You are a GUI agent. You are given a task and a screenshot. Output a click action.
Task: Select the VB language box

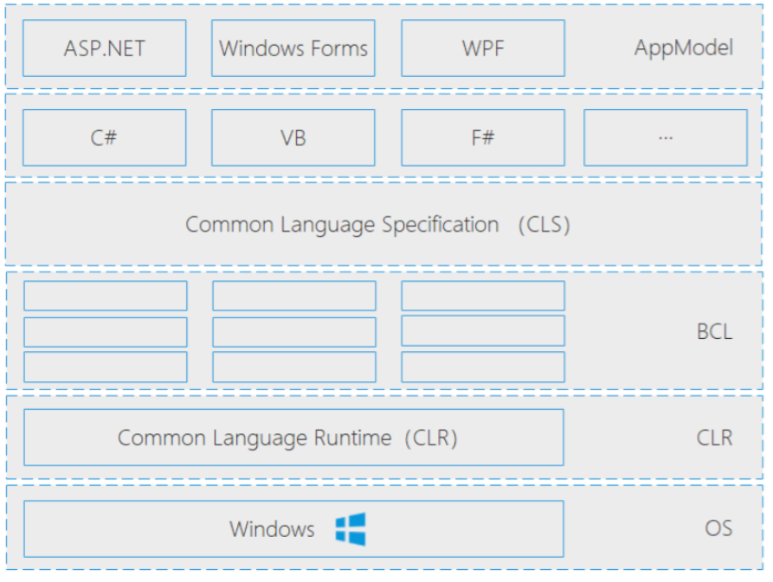pyautogui.click(x=293, y=138)
